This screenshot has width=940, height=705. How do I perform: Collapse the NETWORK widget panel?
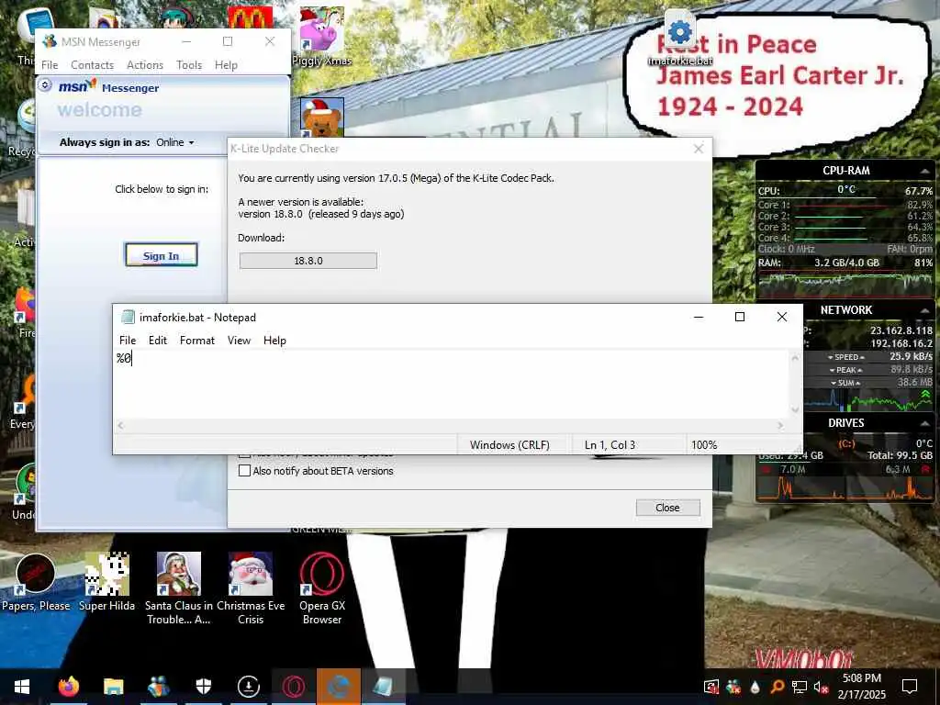(925, 310)
